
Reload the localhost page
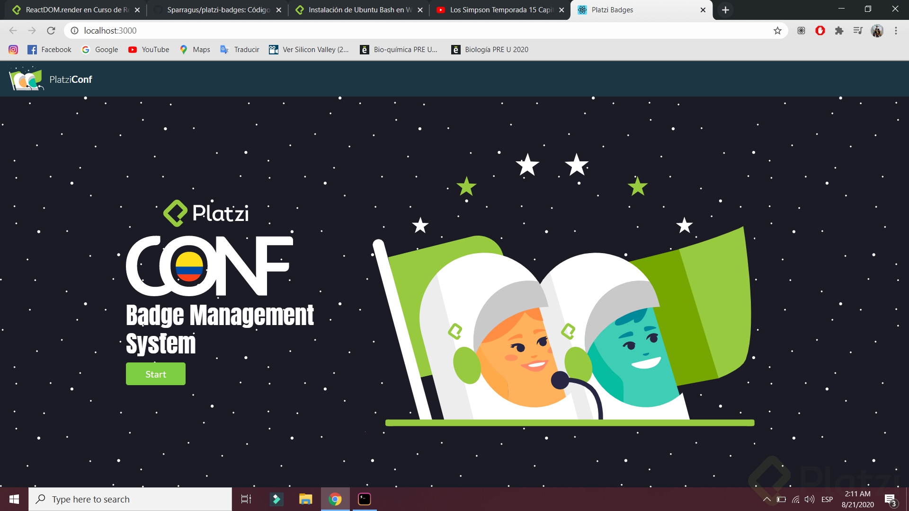click(x=51, y=31)
